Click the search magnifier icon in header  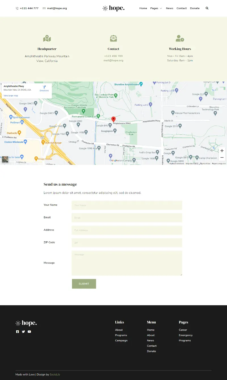pos(207,8)
